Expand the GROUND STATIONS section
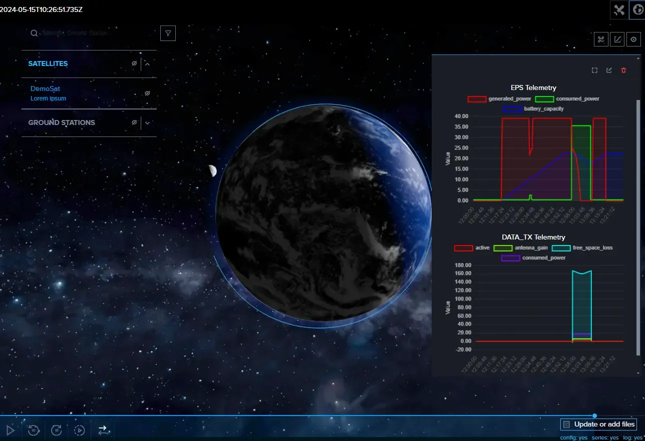 click(x=147, y=122)
